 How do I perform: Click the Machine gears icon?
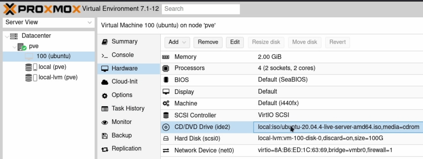click(166, 103)
